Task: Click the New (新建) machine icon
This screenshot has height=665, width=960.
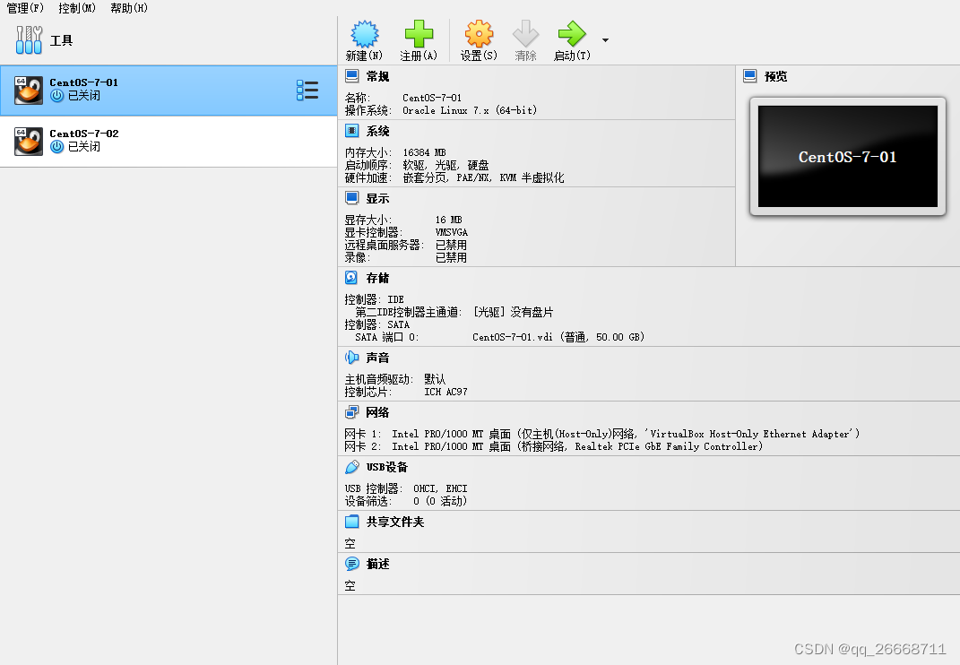Action: (x=364, y=34)
